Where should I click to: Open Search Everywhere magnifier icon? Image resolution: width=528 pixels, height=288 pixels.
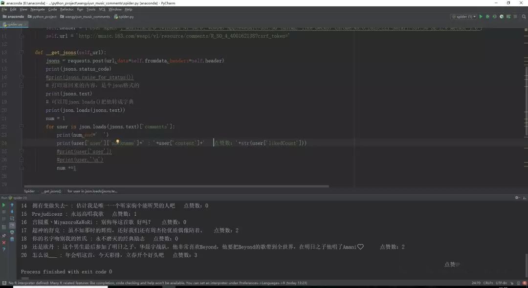pos(524,17)
